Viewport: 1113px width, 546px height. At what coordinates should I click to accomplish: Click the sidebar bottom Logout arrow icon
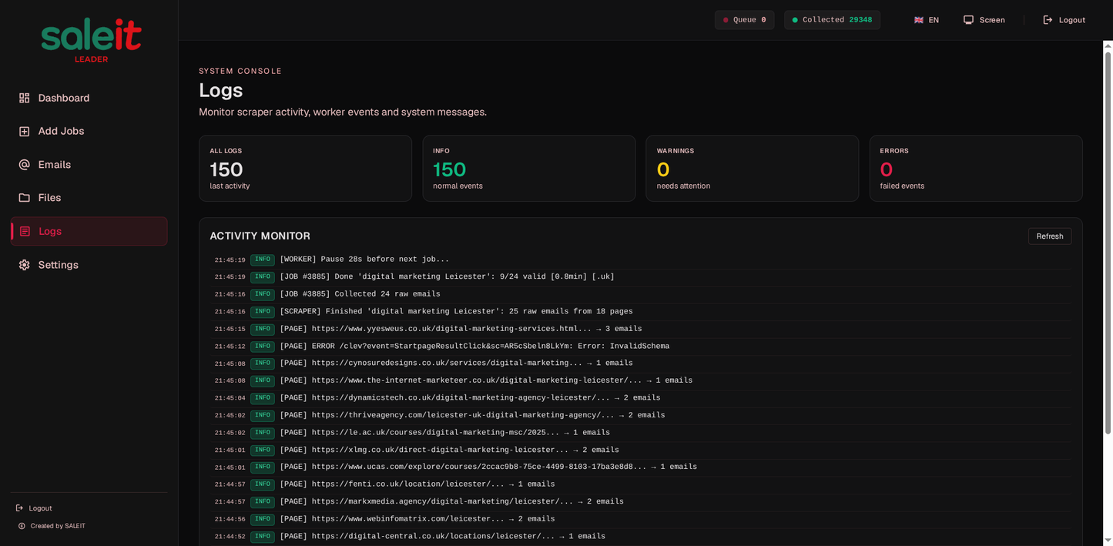coord(19,508)
